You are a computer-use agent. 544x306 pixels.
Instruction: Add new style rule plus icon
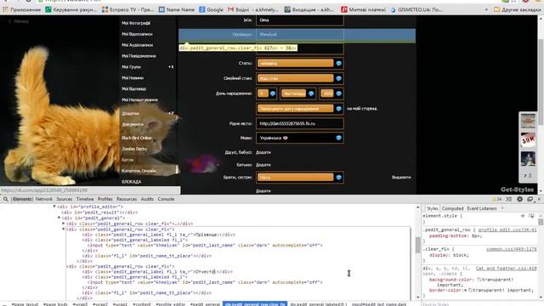(x=523, y=216)
